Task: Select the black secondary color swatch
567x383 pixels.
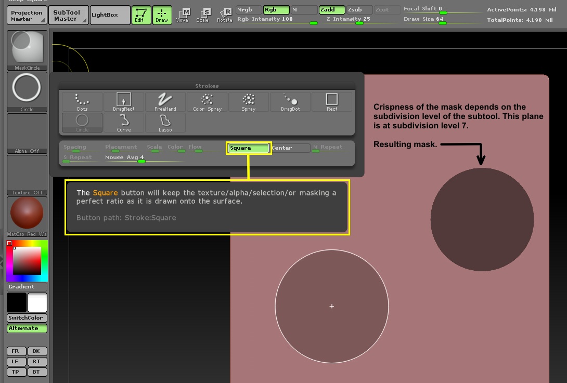Action: pos(17,302)
